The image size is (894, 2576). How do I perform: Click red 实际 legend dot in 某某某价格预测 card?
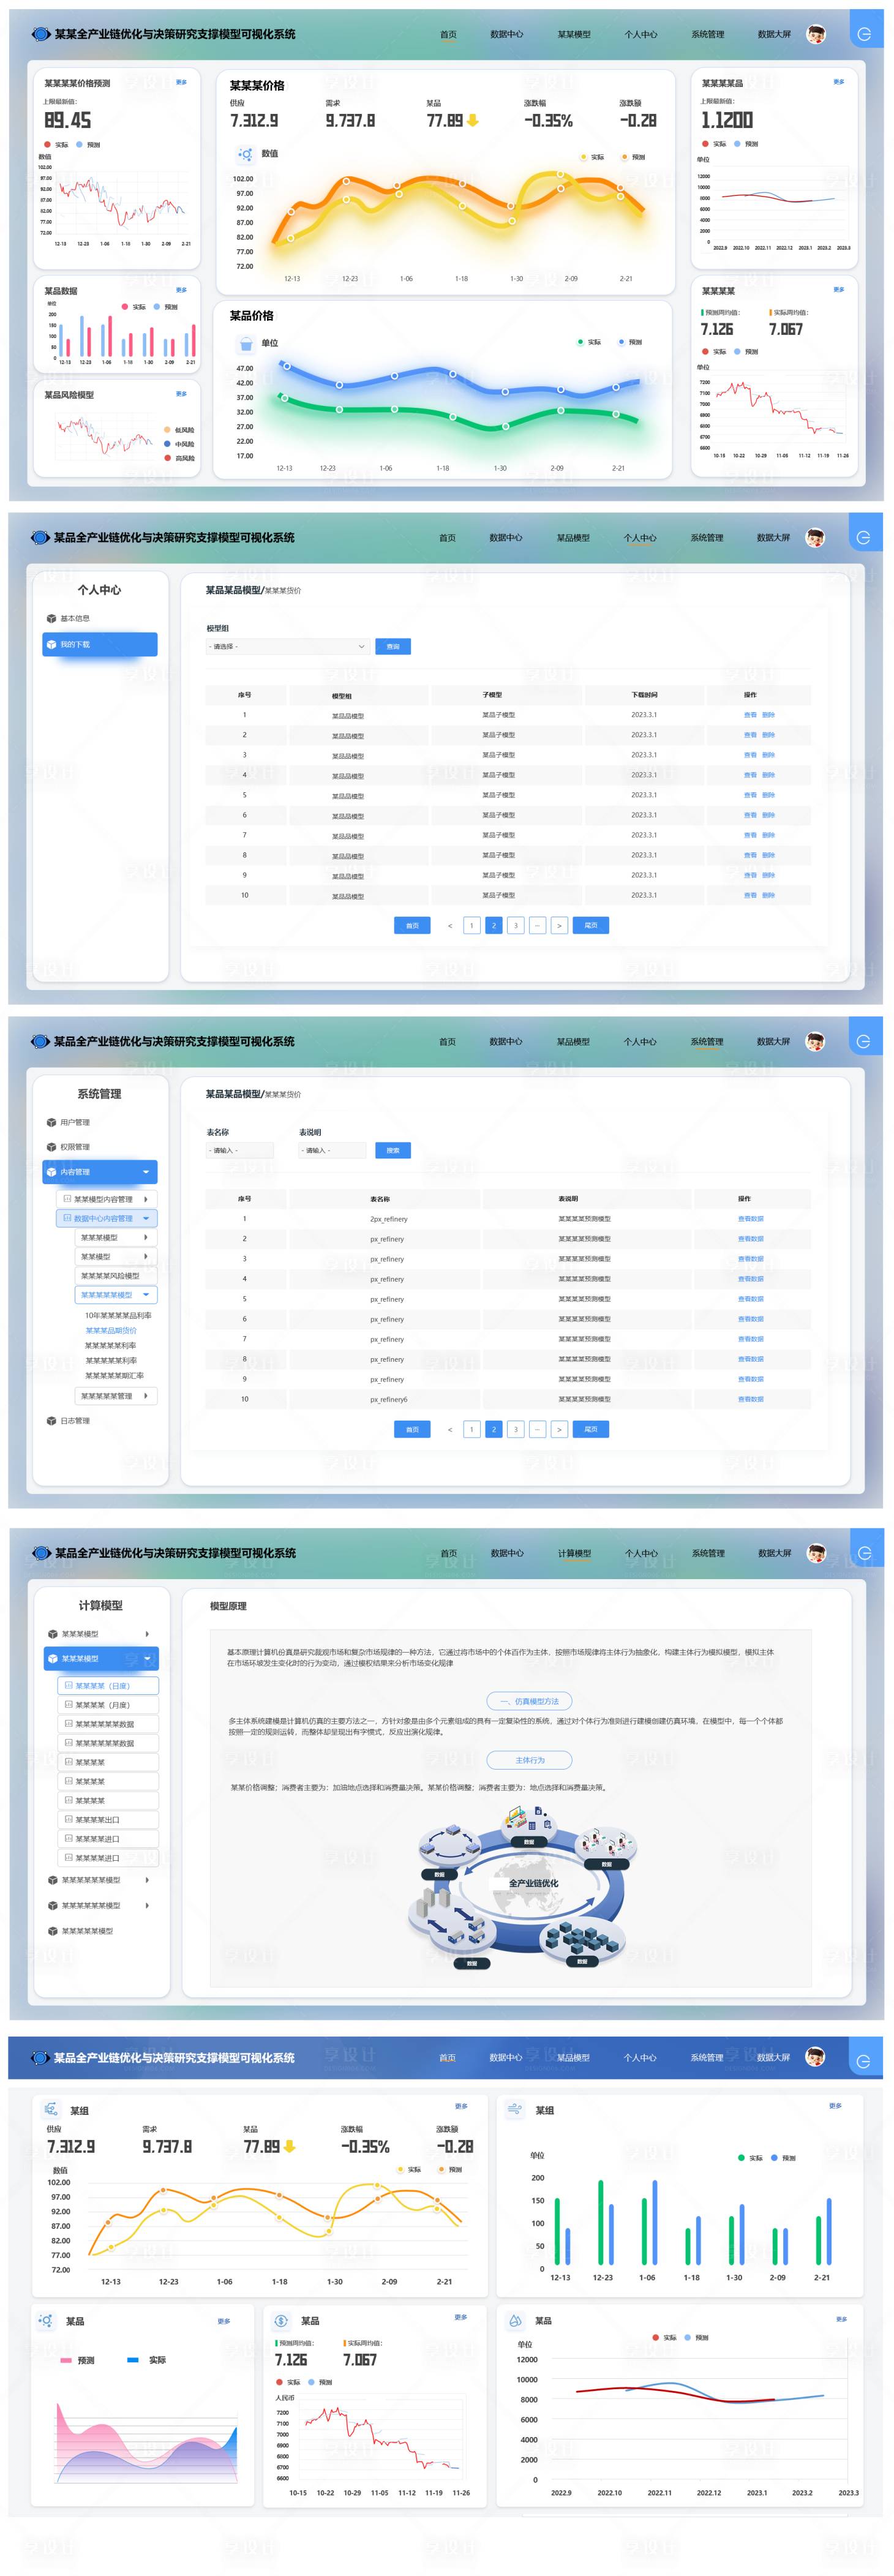pos(47,144)
